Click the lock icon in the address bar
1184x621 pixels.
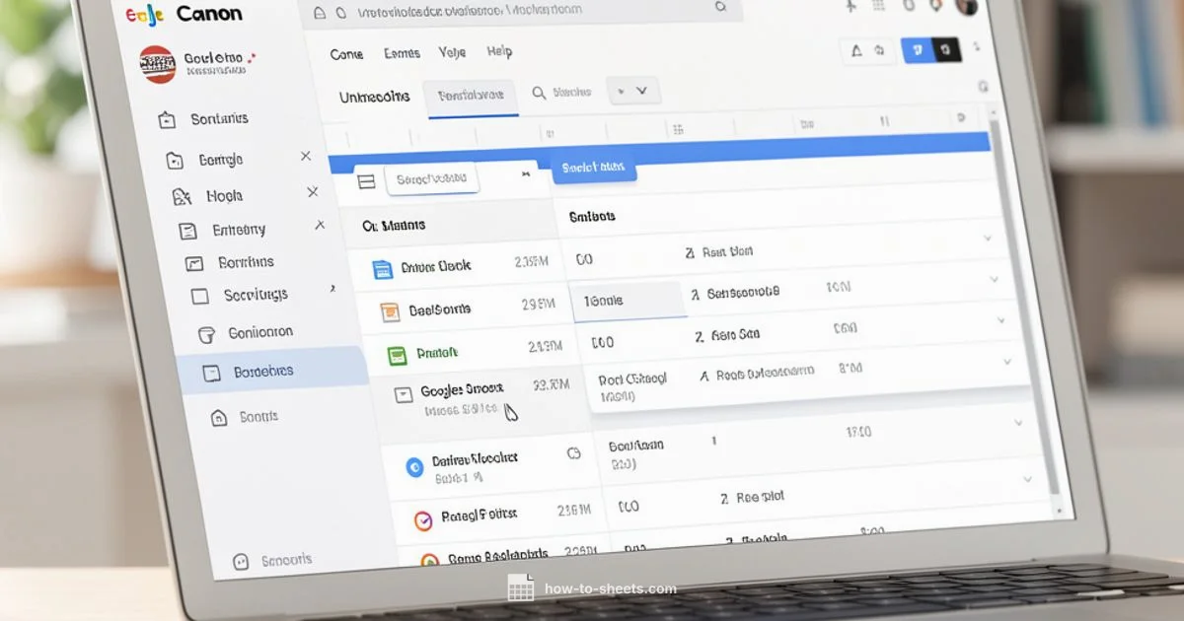(319, 13)
